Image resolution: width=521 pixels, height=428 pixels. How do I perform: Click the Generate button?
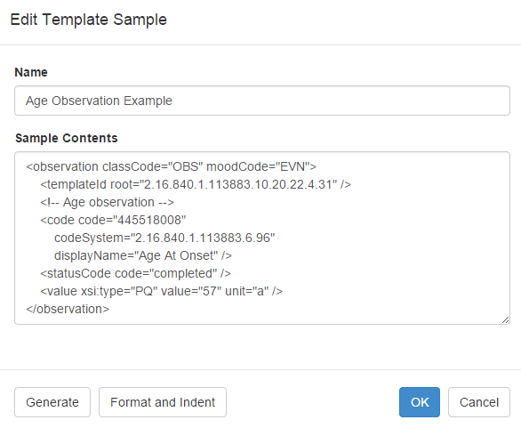(x=52, y=402)
